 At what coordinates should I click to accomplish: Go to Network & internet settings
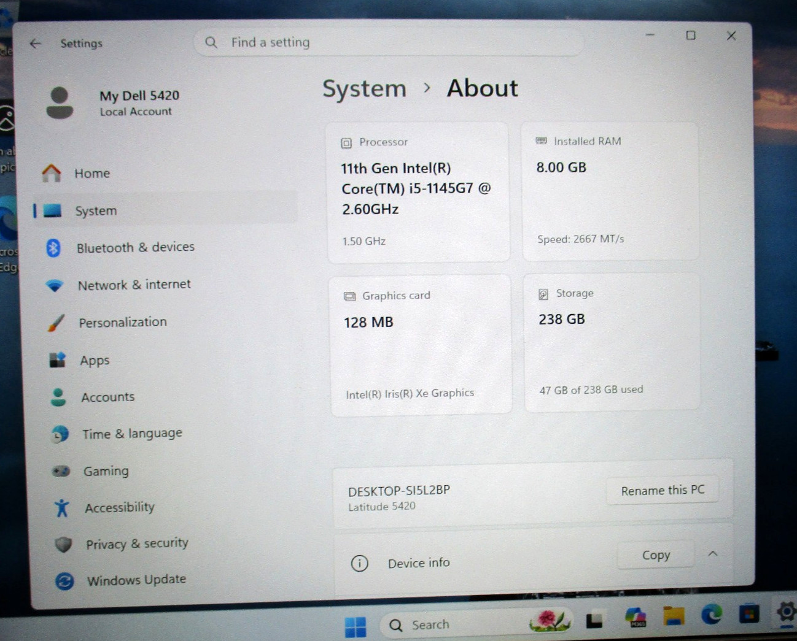click(x=166, y=285)
